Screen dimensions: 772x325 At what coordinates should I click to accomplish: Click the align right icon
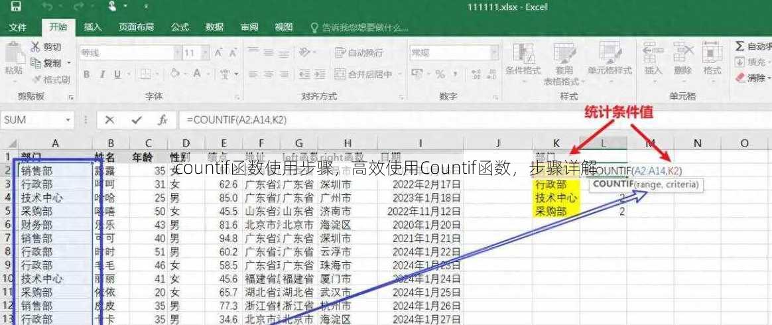tap(285, 74)
